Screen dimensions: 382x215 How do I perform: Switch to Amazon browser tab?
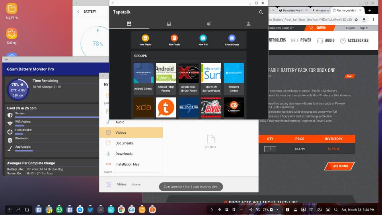click(321, 10)
